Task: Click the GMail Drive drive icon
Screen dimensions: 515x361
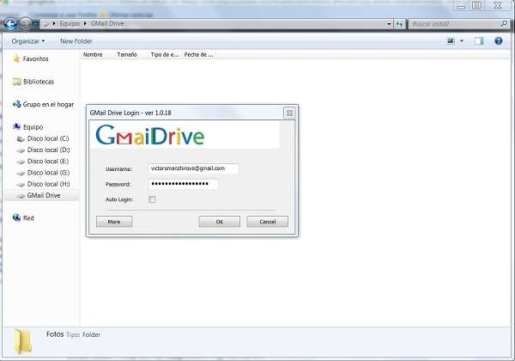Action: click(21, 196)
